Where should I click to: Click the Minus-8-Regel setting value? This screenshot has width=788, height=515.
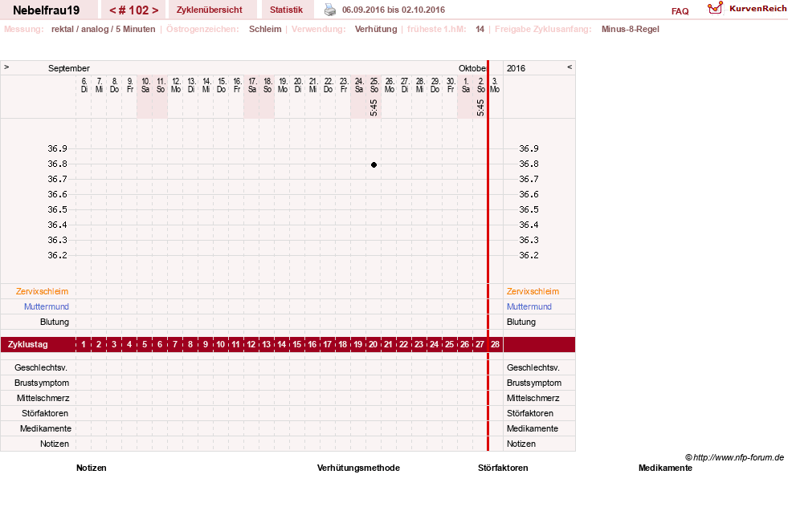631,29
